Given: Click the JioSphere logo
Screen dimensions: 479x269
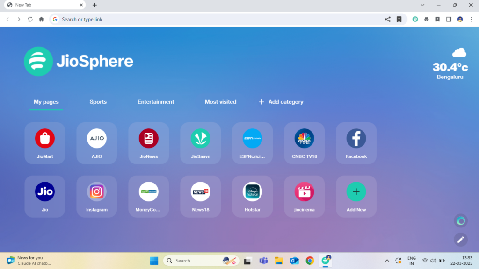Looking at the screenshot, I should point(79,61).
